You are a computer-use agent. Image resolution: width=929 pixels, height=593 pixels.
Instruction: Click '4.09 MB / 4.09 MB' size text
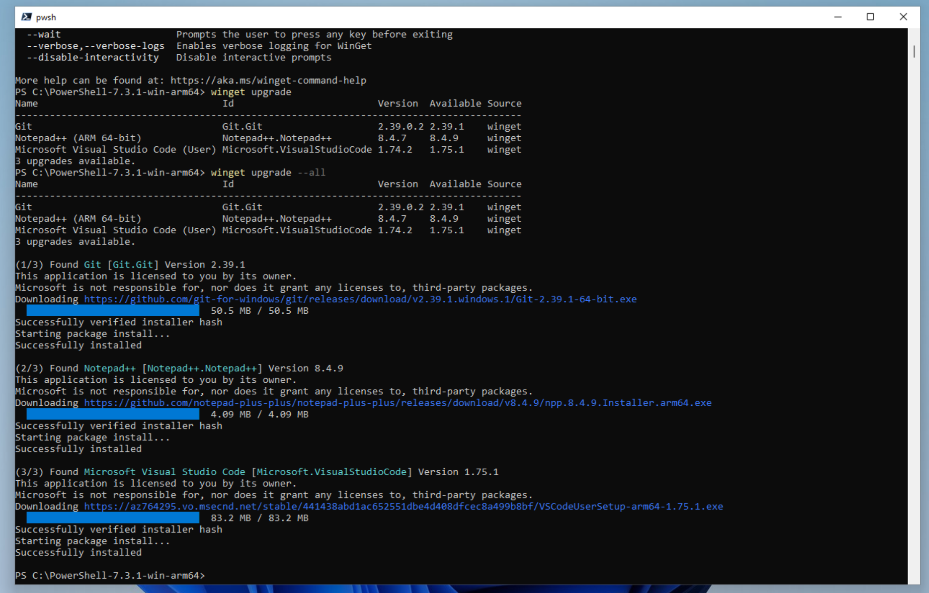(x=260, y=414)
